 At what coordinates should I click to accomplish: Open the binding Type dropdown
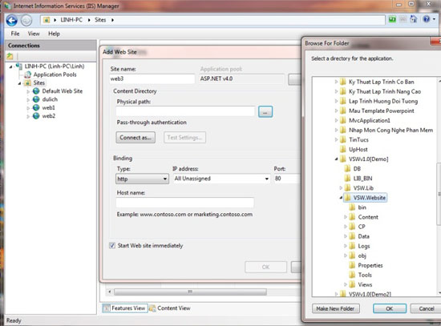[142, 179]
